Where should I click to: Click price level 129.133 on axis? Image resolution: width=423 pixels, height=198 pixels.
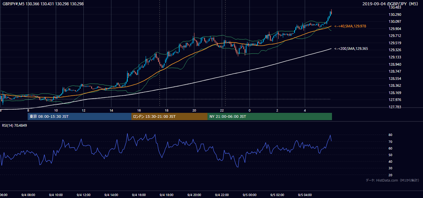(x=395, y=57)
